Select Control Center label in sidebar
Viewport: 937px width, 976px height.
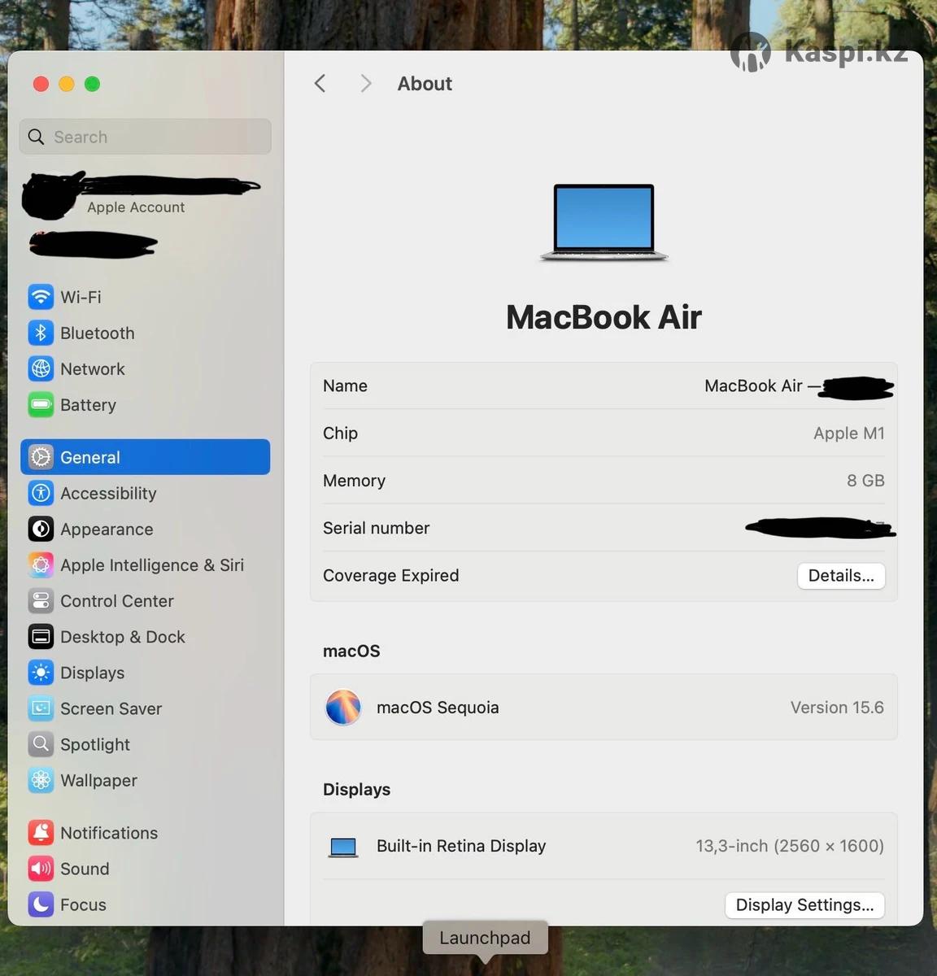[117, 601]
